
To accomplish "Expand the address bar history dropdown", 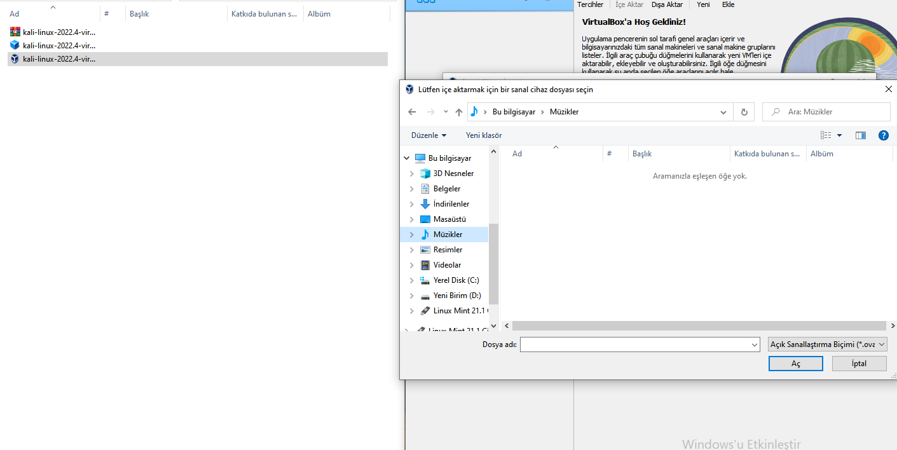I will click(723, 112).
